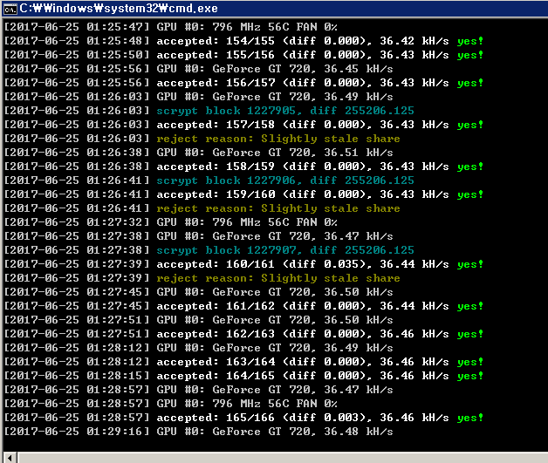This screenshot has height=463, width=548.
Task: Click the 'accepted: 163/164' line
Action: [243, 362]
